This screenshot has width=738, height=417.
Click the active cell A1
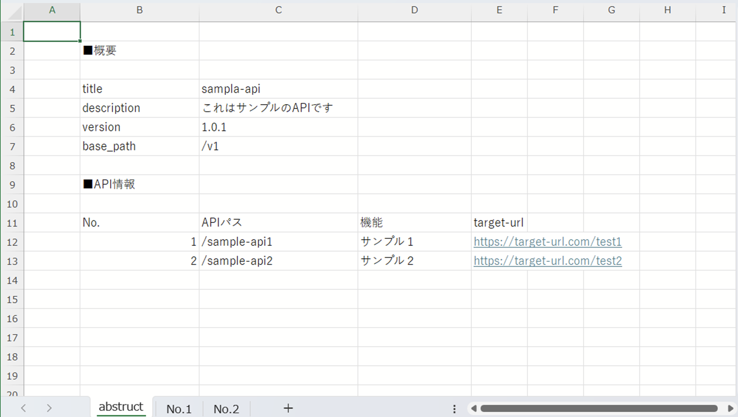[x=52, y=32]
